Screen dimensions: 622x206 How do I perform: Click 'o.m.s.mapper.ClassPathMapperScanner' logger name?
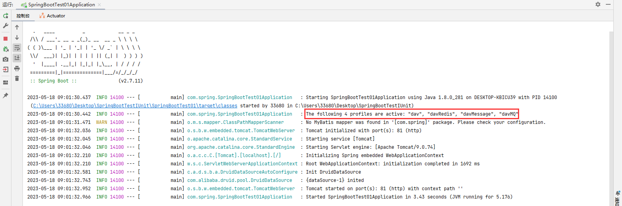tap(235, 122)
